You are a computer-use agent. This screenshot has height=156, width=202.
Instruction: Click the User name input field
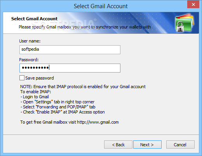click(70, 50)
